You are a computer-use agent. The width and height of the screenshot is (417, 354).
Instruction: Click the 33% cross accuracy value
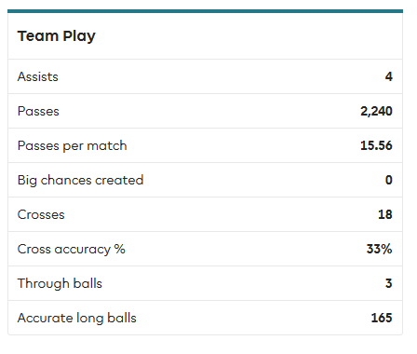coord(379,249)
